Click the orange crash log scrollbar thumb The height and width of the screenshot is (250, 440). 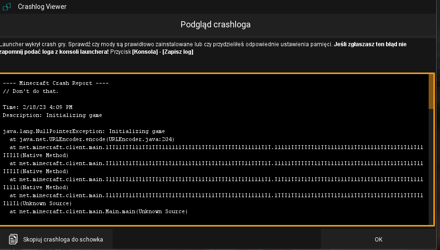(x=431, y=92)
